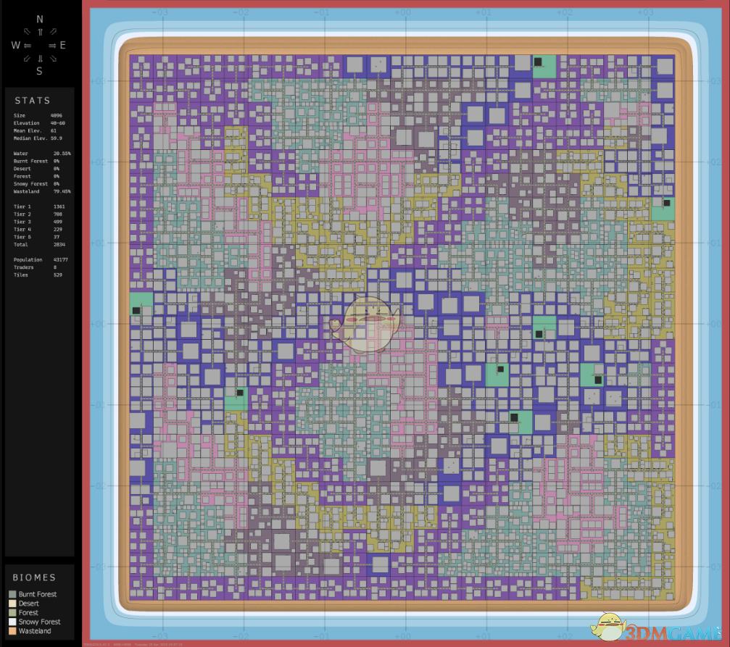
Task: Click the Wasteland label in biomes legend
Action: [35, 631]
